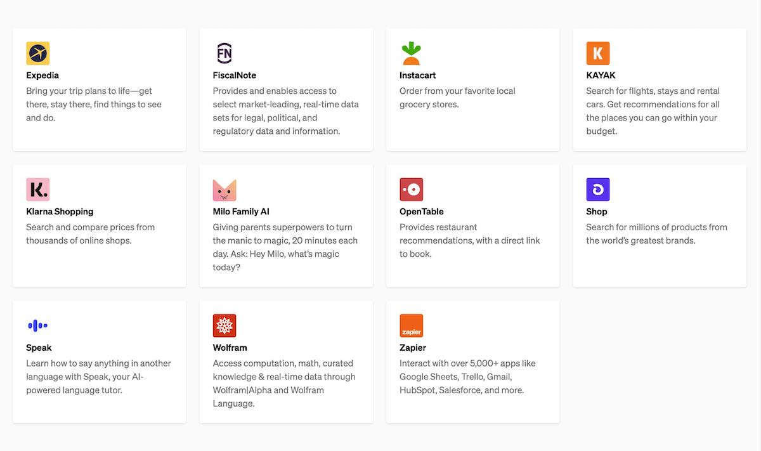Image resolution: width=761 pixels, height=451 pixels.
Task: Click the Milo Family AI fox icon
Action: click(x=224, y=190)
